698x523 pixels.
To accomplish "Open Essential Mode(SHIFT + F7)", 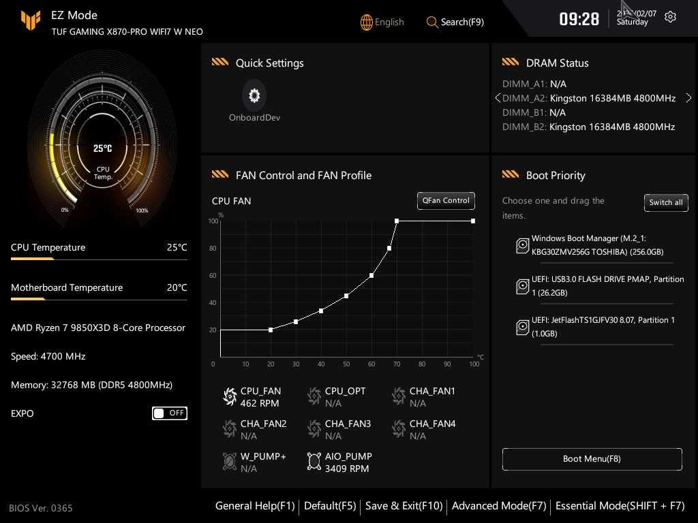I will coord(620,506).
